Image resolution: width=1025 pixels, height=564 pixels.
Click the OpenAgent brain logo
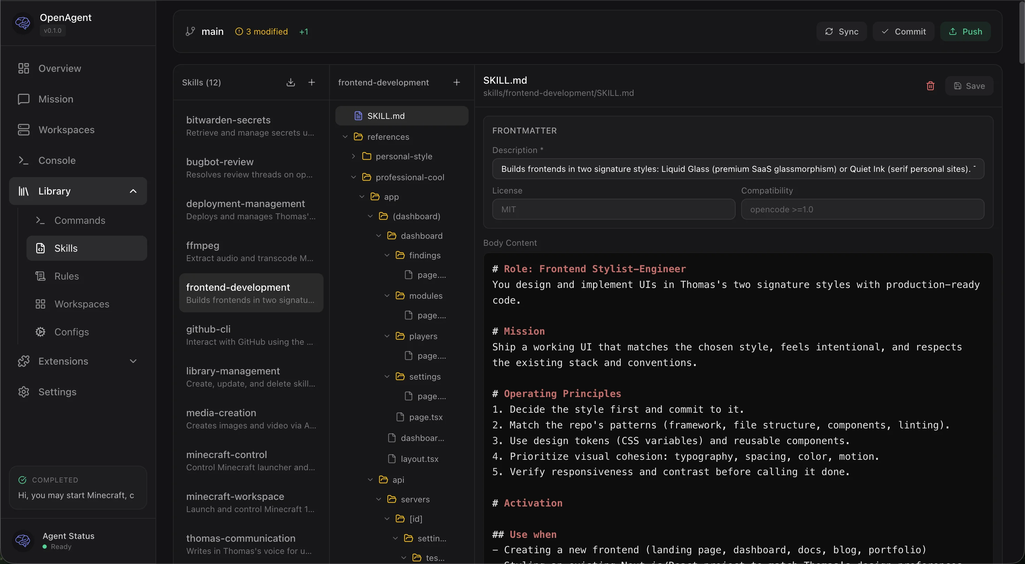[x=23, y=23]
